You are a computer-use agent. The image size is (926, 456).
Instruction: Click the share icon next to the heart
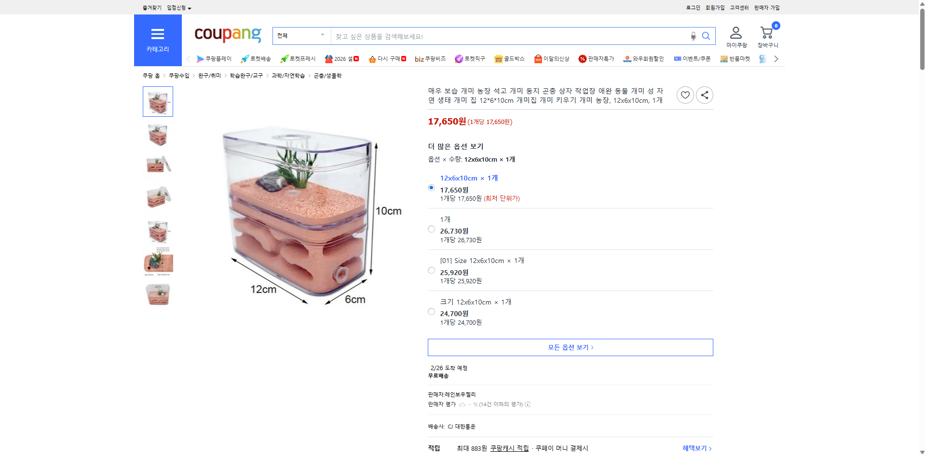coord(704,95)
